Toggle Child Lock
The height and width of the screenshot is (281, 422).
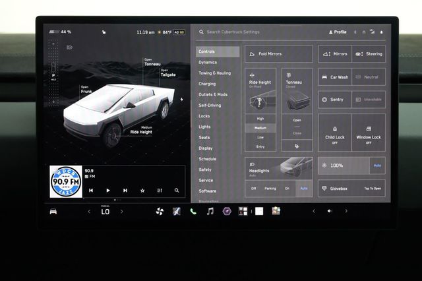coord(335,133)
